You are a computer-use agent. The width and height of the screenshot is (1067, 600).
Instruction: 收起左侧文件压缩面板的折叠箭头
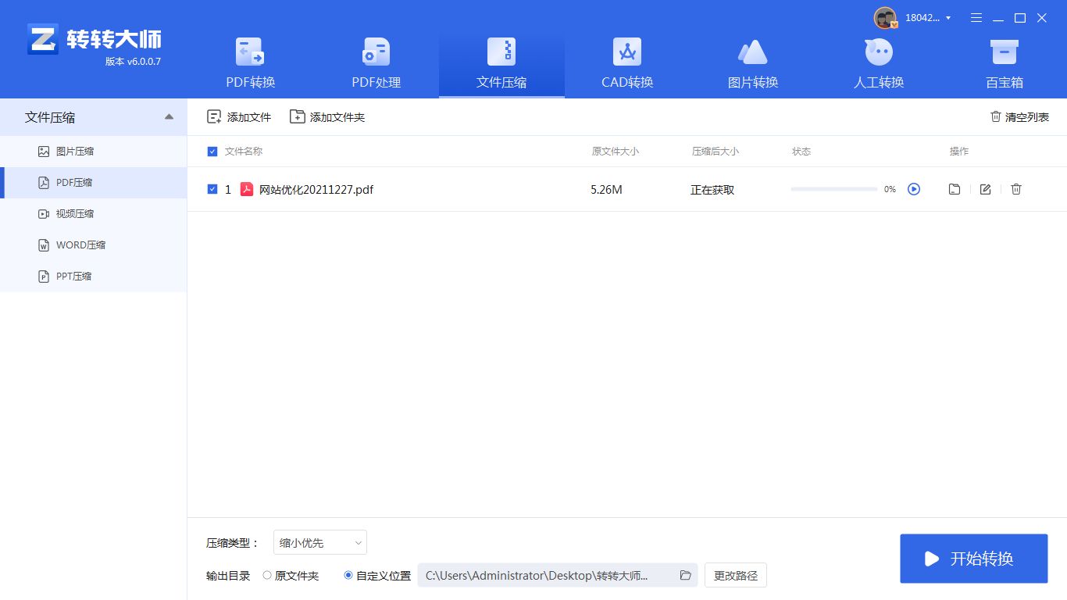168,116
